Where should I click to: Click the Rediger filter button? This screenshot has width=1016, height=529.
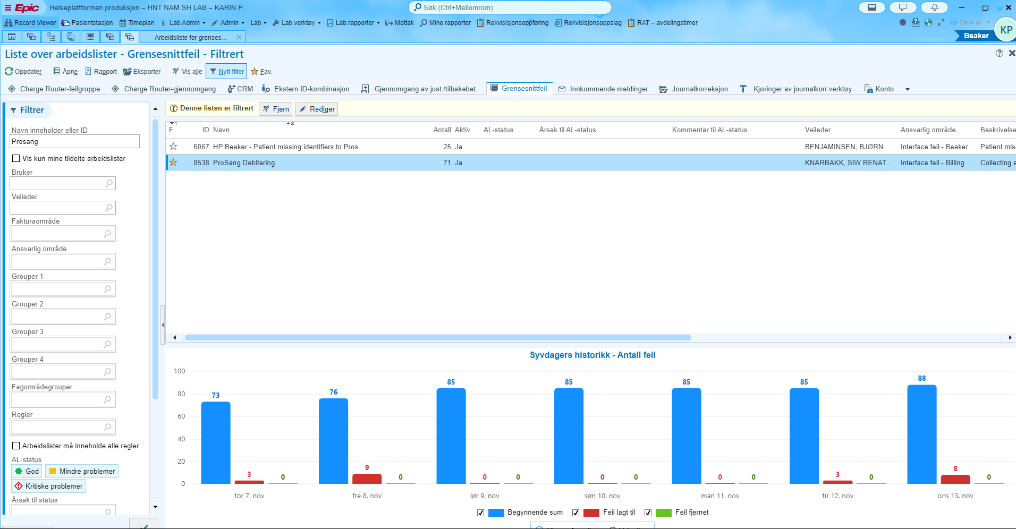317,109
